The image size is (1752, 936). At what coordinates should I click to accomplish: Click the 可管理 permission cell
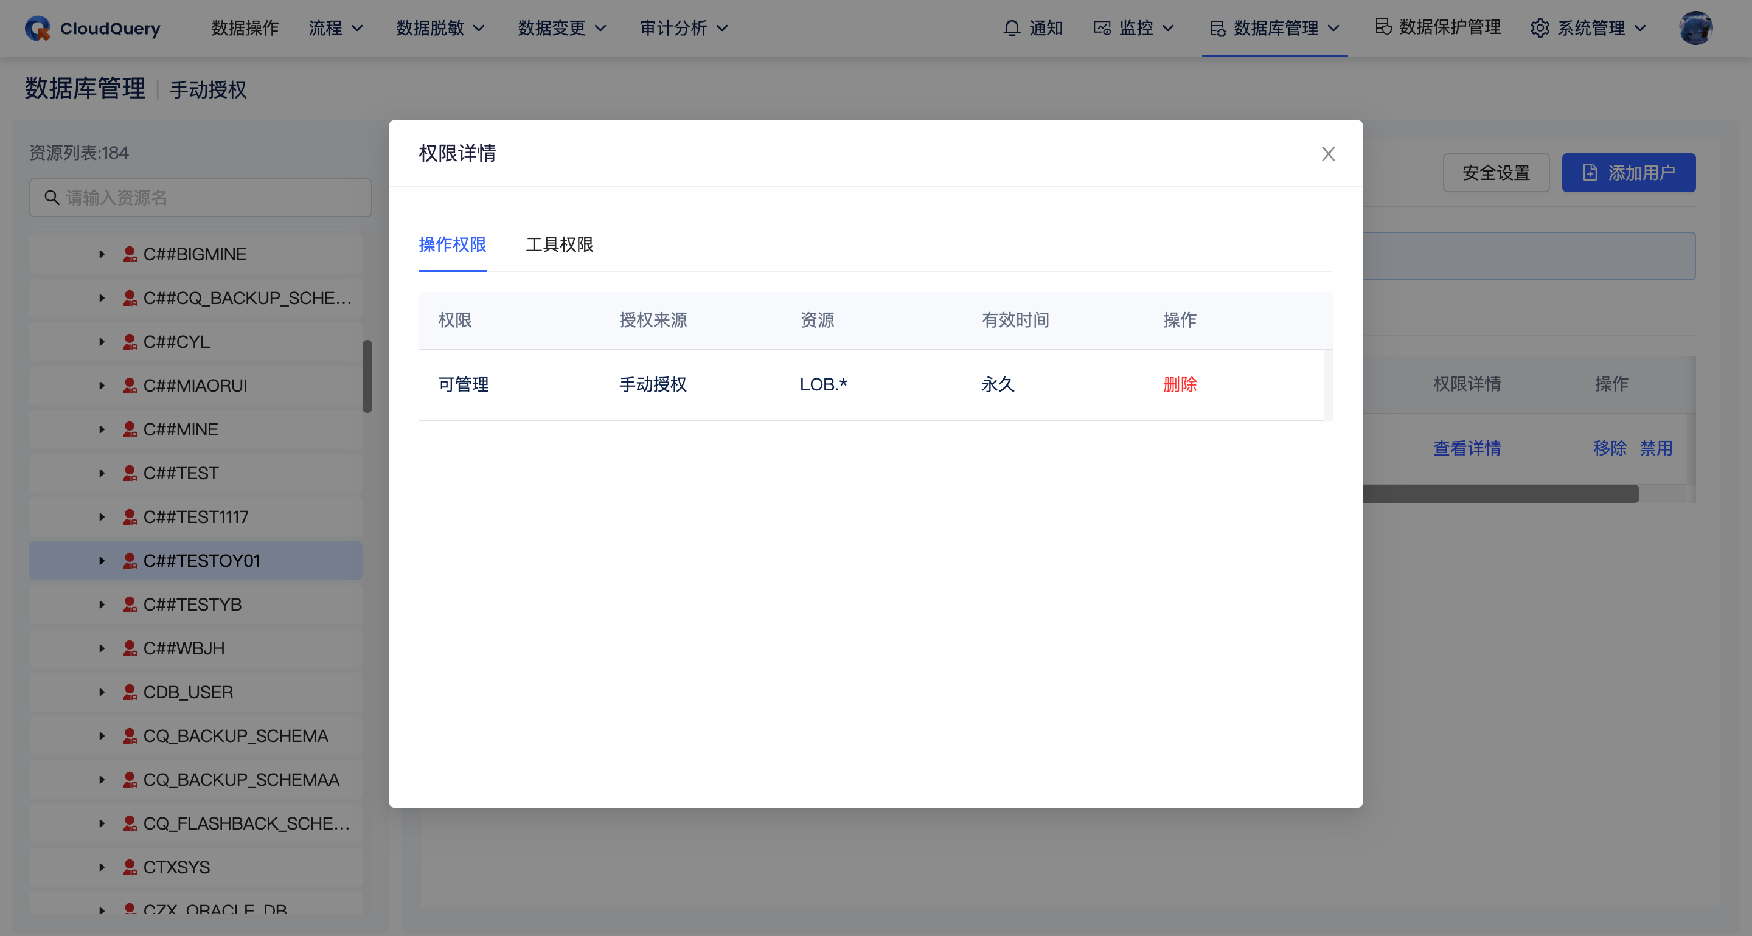pos(463,385)
